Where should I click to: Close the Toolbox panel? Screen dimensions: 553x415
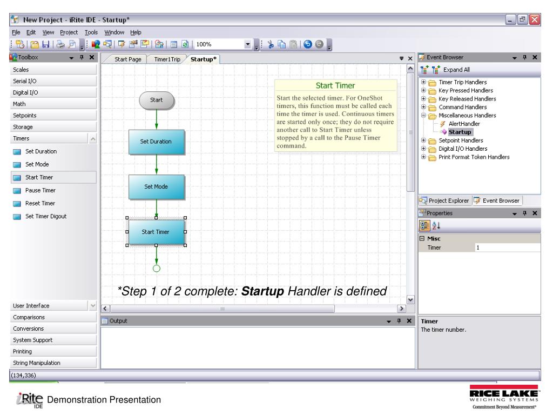(92, 57)
